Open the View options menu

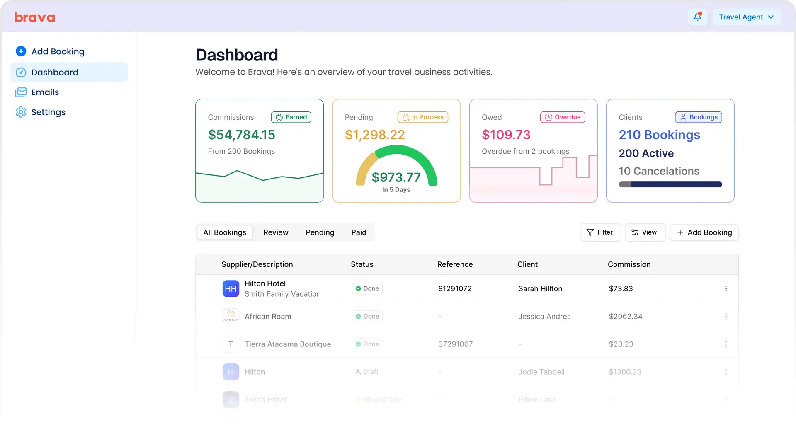point(644,232)
